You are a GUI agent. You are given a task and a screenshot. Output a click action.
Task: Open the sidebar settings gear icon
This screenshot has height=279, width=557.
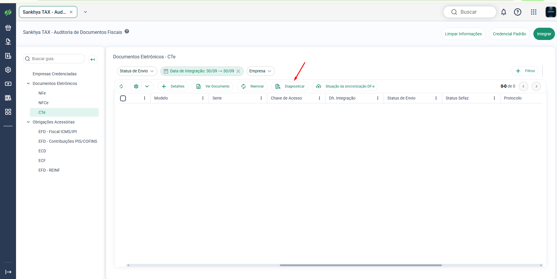click(8, 70)
